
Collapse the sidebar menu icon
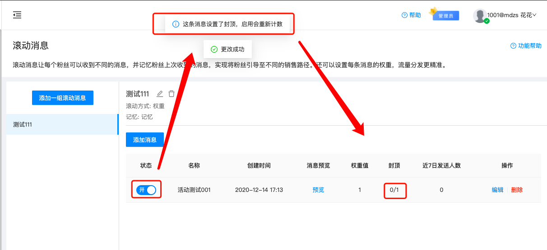[17, 15]
